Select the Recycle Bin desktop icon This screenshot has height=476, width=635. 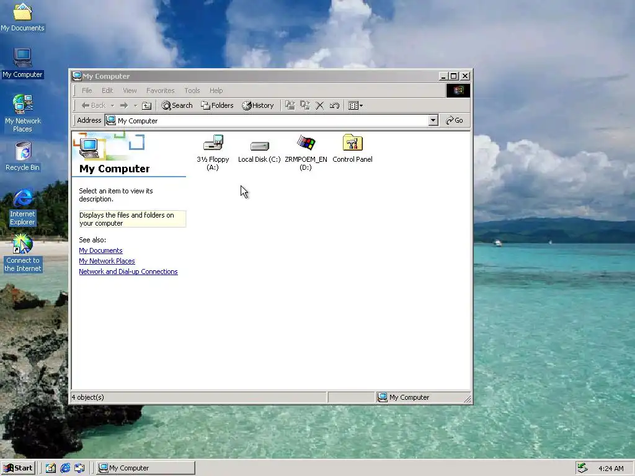pos(23,157)
